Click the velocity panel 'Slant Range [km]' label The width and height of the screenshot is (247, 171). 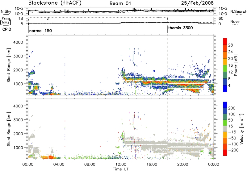click(9, 129)
